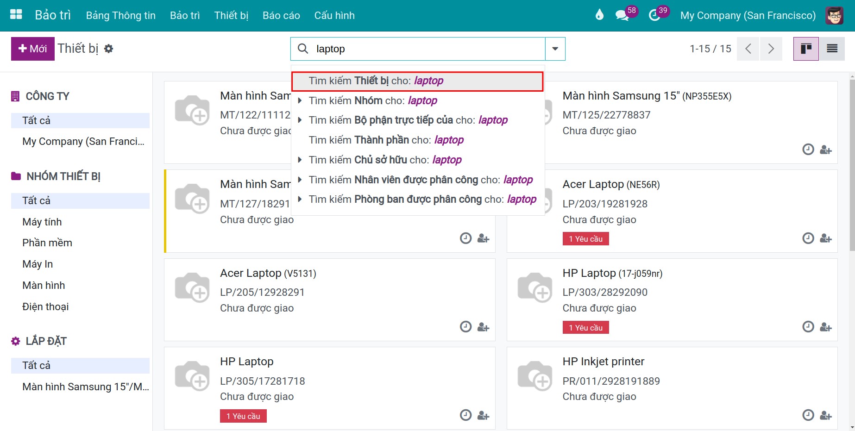Open activities clock with 39 badge
Image resolution: width=855 pixels, height=431 pixels.
(654, 15)
